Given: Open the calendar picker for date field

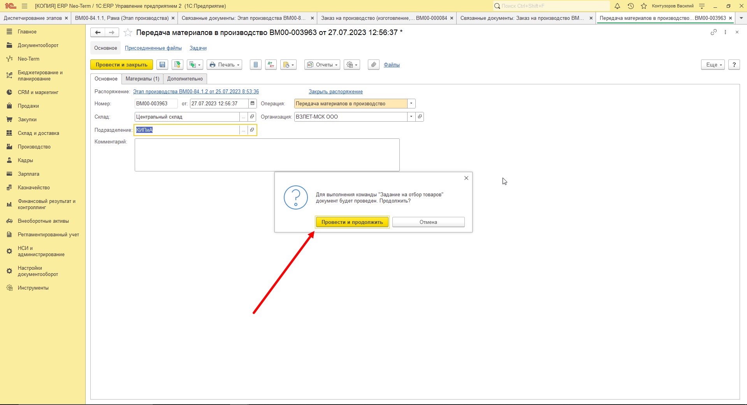Looking at the screenshot, I should click(x=252, y=103).
